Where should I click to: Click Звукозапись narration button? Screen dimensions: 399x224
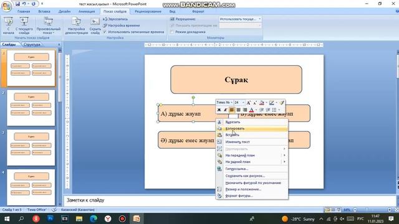115,19
